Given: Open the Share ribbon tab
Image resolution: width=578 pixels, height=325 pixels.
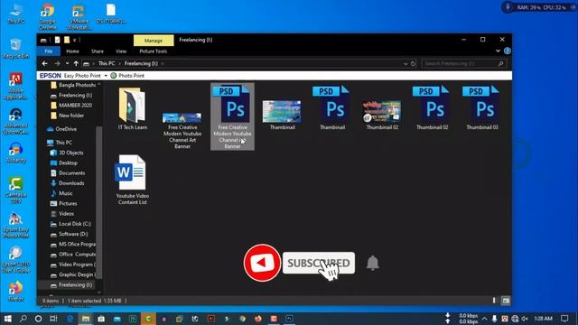Looking at the screenshot, I should click(x=98, y=51).
